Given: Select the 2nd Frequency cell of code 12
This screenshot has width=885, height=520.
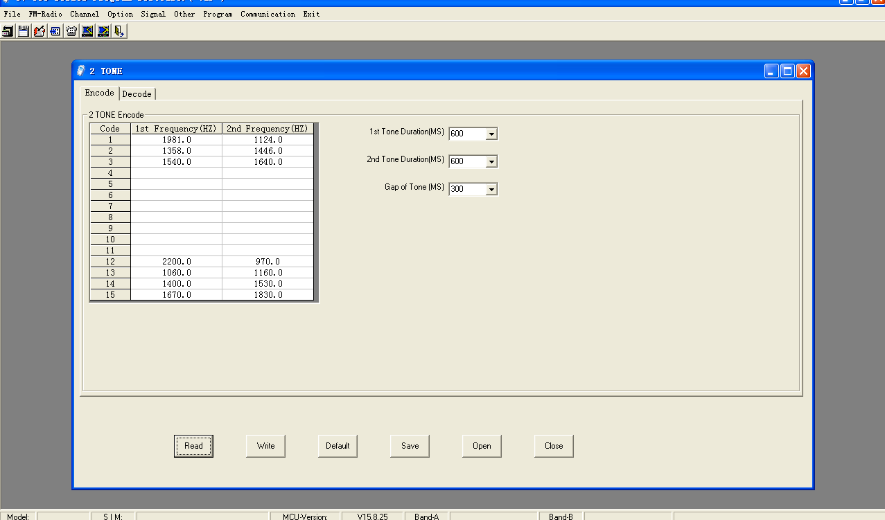Looking at the screenshot, I should click(x=268, y=262).
